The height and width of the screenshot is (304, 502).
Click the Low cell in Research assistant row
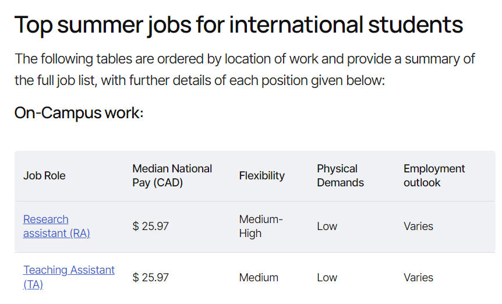coord(327,226)
